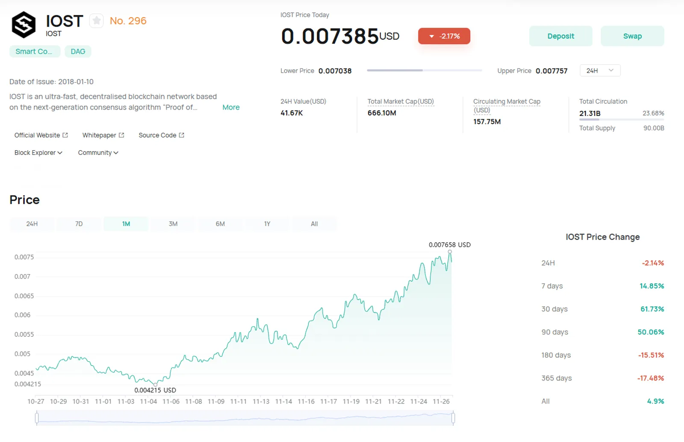Expand the Block Explorer dropdown
This screenshot has height=442, width=684.
point(38,153)
